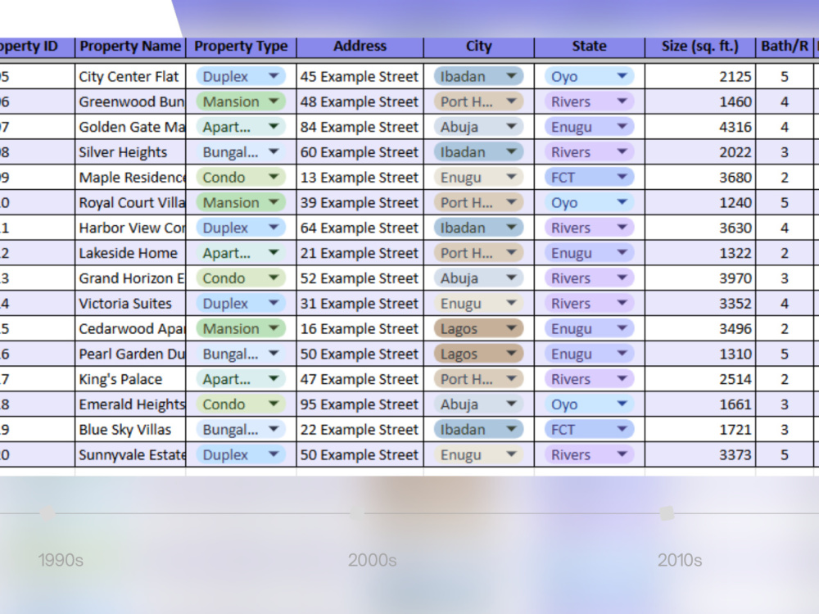Expand Mansion type dropdown in Greenwood row

[x=241, y=102]
